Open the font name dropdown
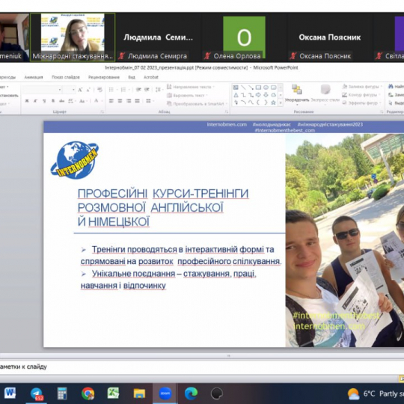This screenshot has width=404, height=404. point(60,90)
